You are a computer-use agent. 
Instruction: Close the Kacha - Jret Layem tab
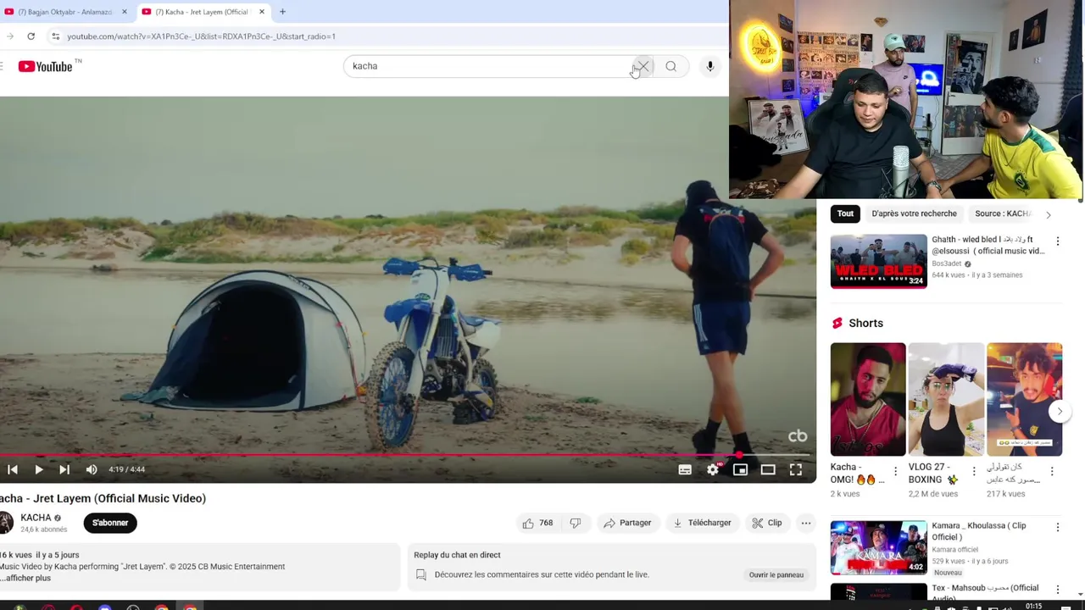[262, 12]
